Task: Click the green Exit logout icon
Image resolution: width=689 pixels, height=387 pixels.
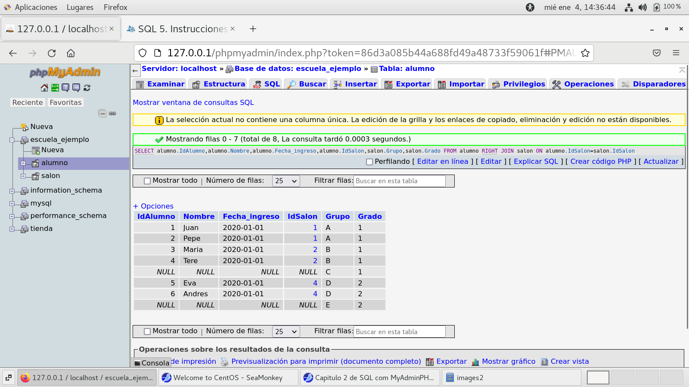Action: coord(55,88)
